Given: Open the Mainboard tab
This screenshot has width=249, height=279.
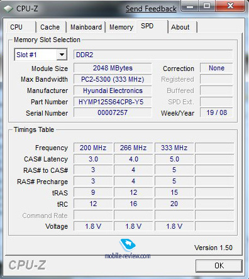Looking at the screenshot, I should (x=86, y=27).
